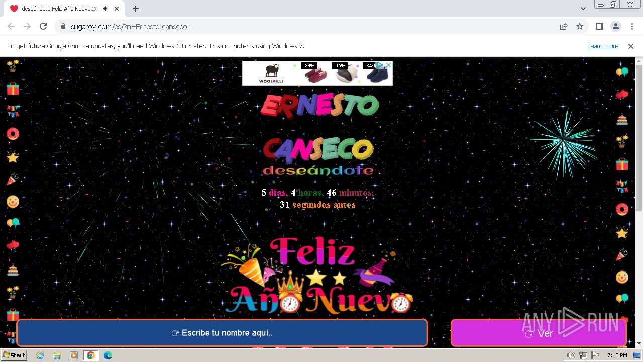643x362 pixels.
Task: Close the deseándote Feliz Año Nuevo tab
Action: pos(117,9)
